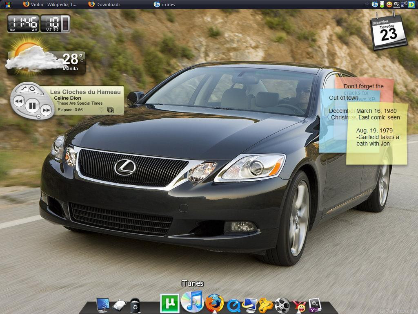
Task: Toggle repeat in the iTunes widget
Action: click(x=32, y=88)
